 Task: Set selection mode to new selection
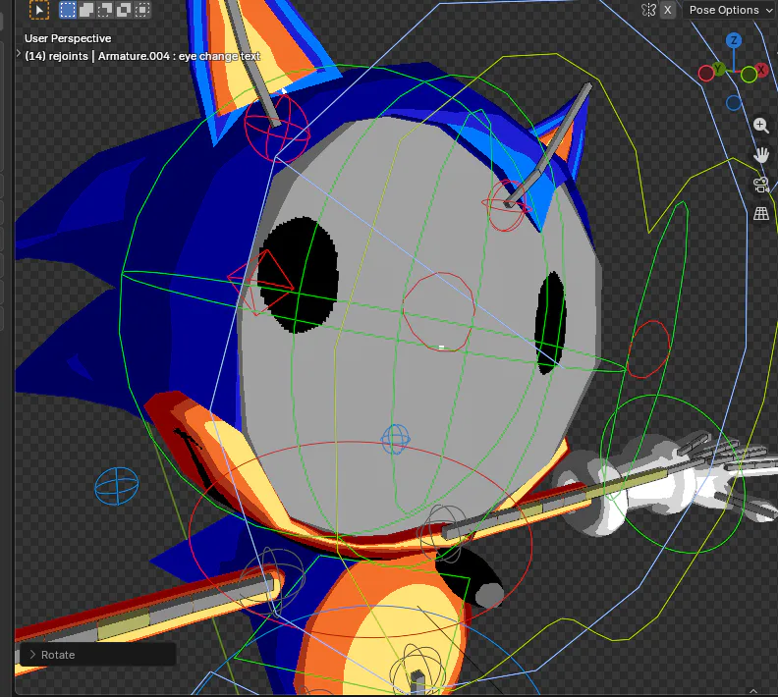68,10
